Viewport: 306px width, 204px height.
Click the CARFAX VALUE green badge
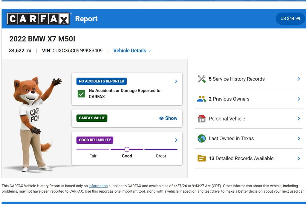pyautogui.click(x=92, y=118)
